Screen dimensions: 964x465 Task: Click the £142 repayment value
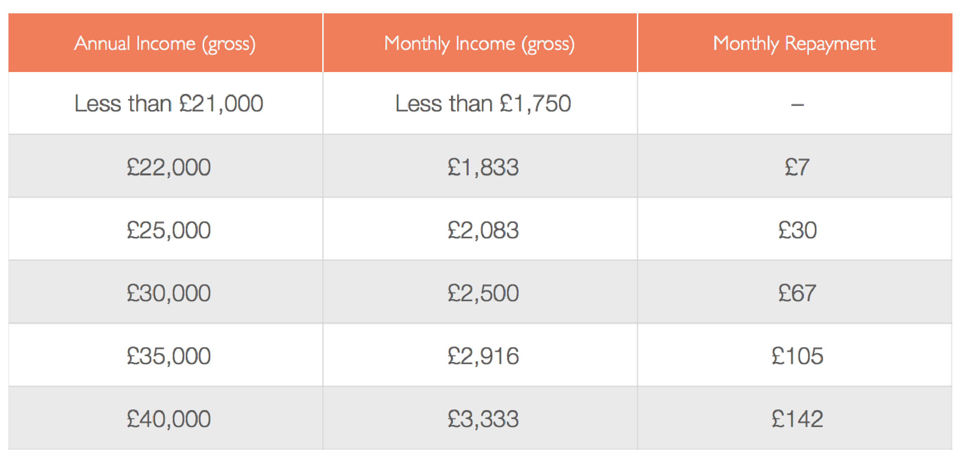[797, 418]
